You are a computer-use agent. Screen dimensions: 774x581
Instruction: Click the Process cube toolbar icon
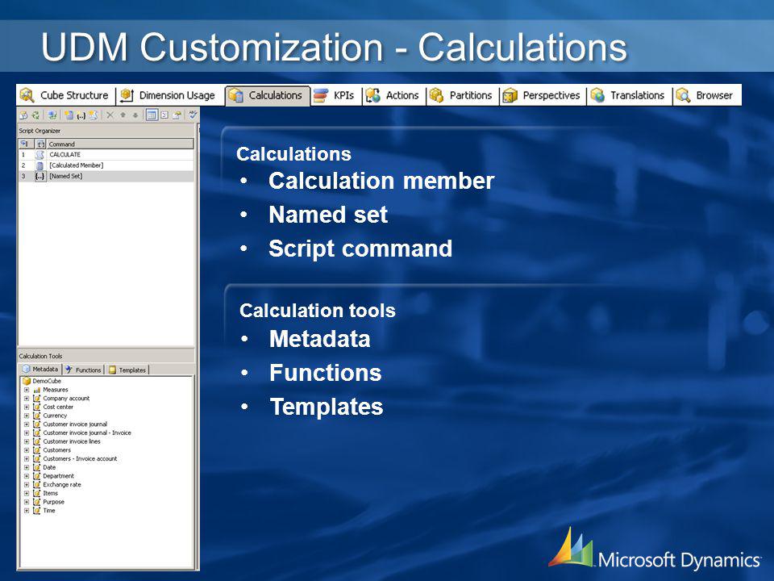click(x=23, y=115)
